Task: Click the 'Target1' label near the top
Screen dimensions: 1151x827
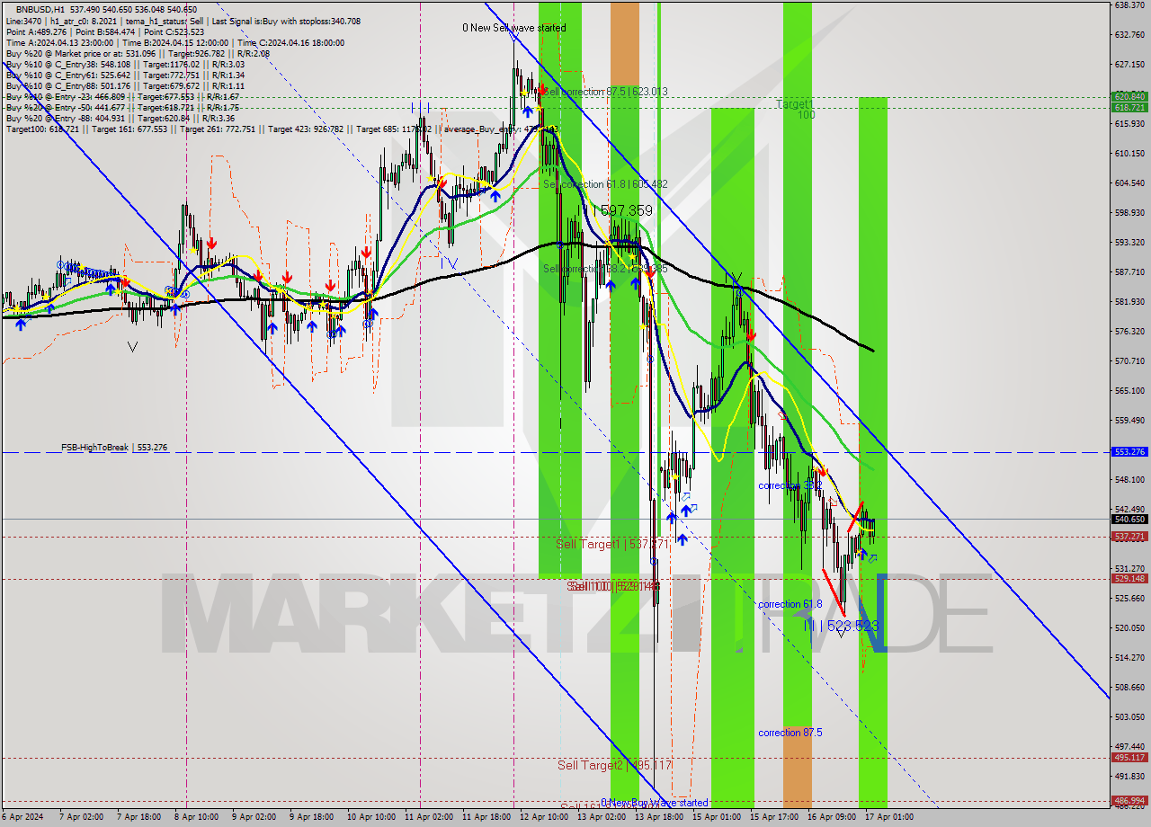Action: (795, 104)
